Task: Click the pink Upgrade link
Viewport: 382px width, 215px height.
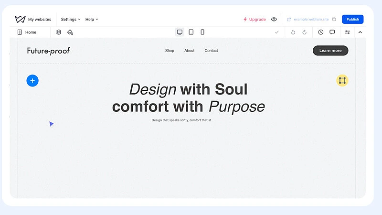Action: [255, 20]
